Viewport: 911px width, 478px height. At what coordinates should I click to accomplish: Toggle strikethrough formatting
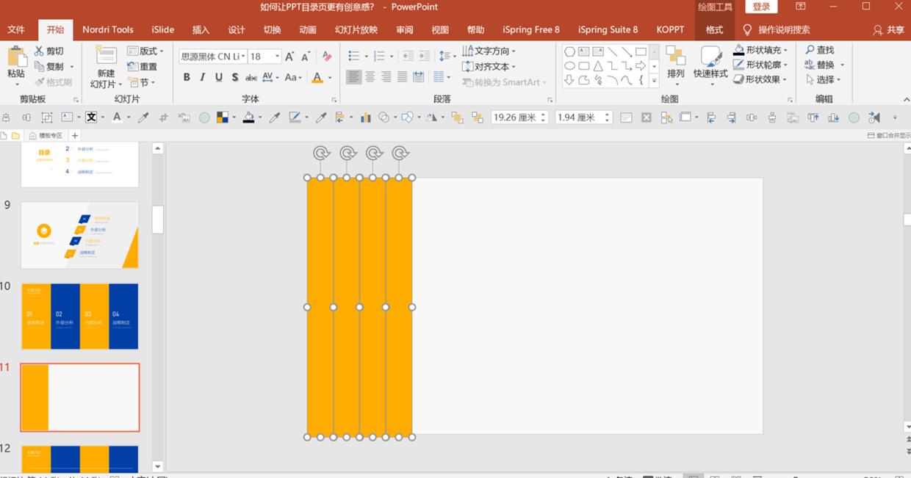pos(251,77)
